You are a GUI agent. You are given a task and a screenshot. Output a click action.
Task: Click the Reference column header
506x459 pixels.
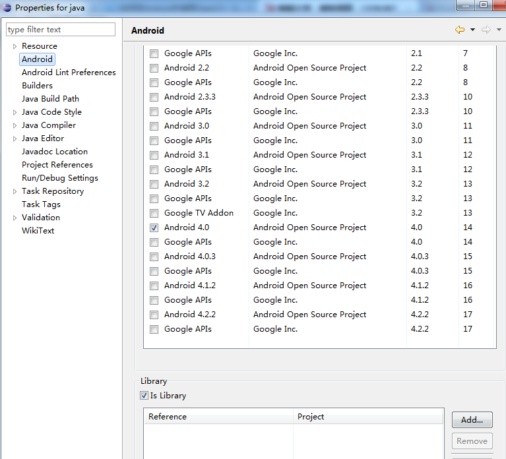point(219,416)
